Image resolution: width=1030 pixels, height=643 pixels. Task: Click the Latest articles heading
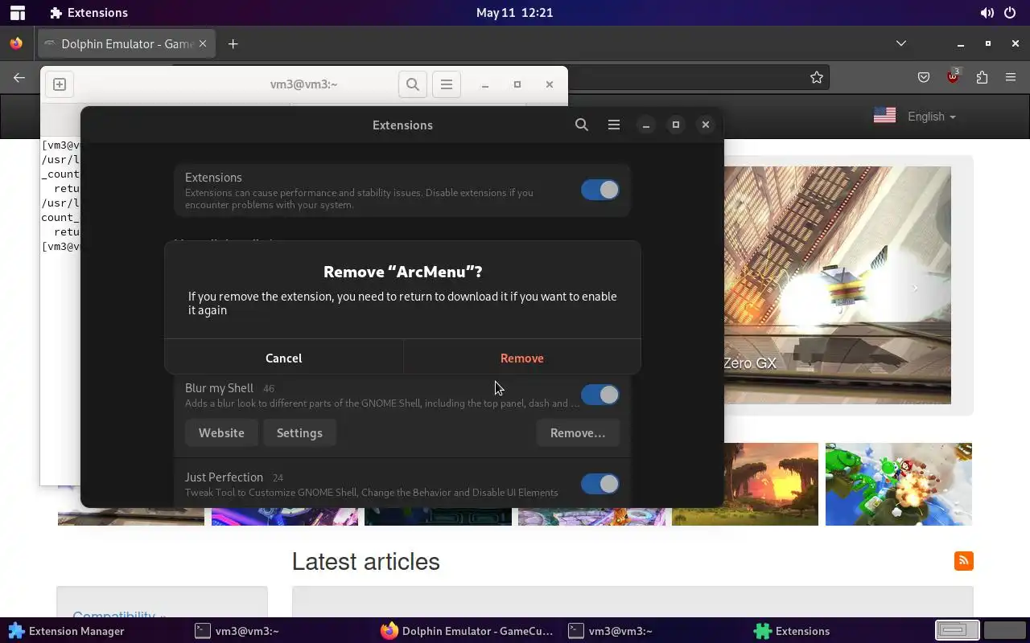[365, 561]
